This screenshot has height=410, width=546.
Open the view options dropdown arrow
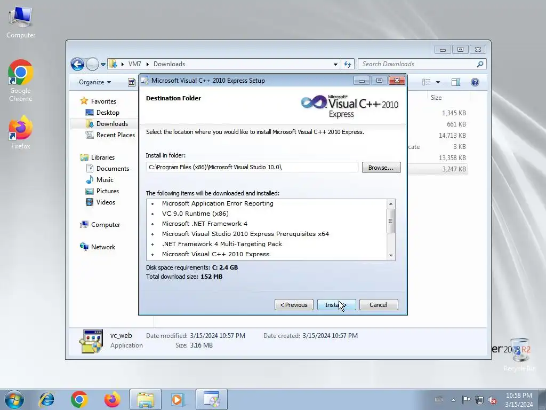coord(438,82)
